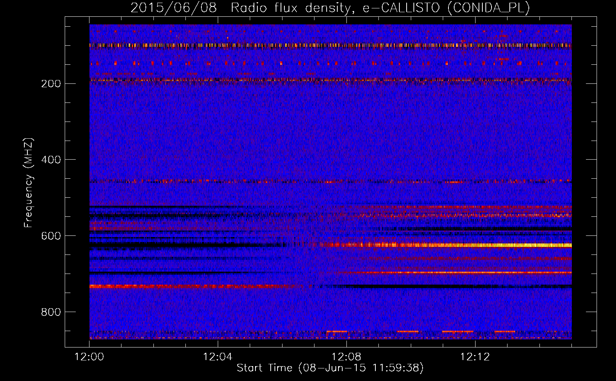
Task: Click the 12:12 time tick label
Action: point(475,357)
